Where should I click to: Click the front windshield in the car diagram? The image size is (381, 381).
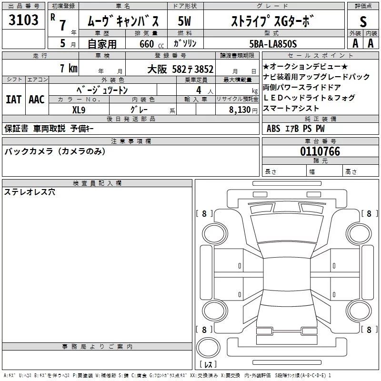click(287, 229)
